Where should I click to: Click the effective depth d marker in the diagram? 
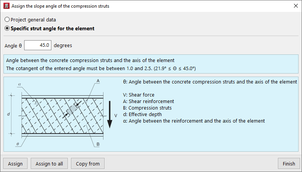(8, 114)
